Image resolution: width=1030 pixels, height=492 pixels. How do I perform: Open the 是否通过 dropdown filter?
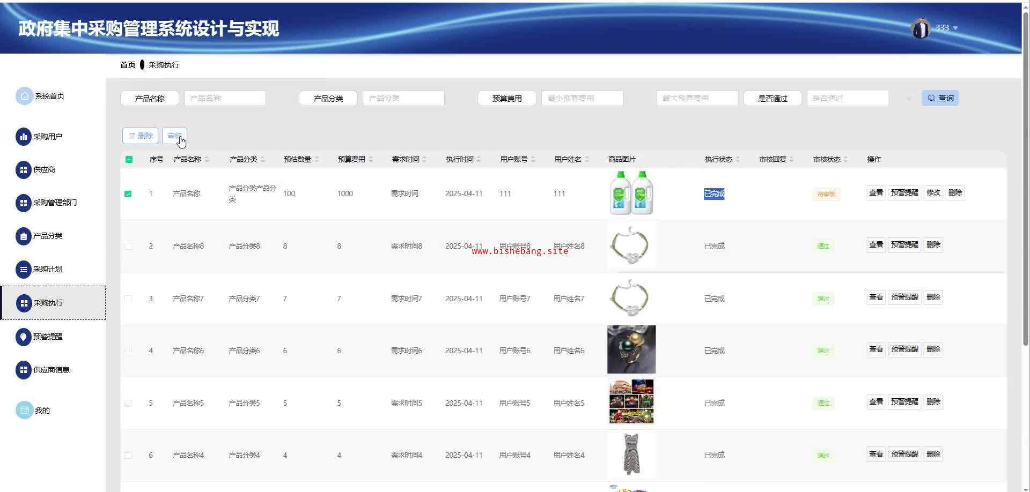click(x=848, y=98)
